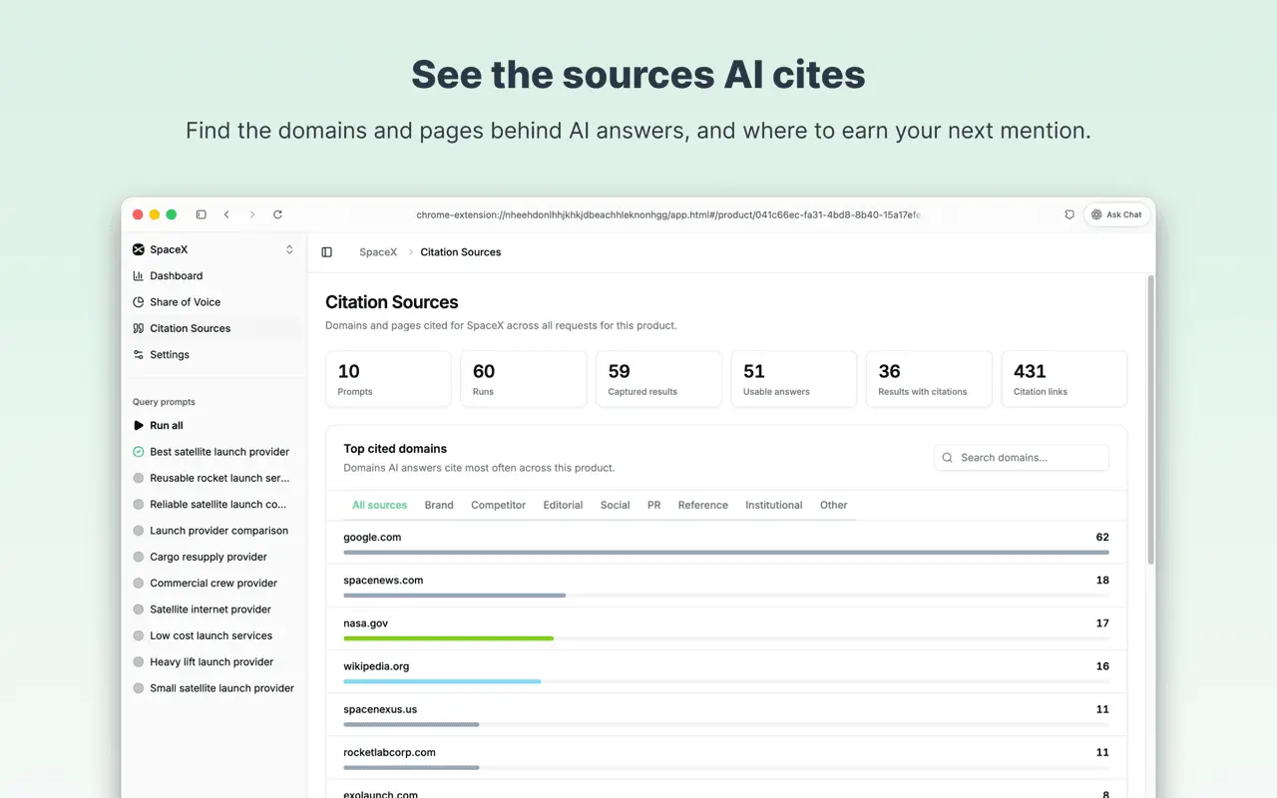Click the page vertical scrollbar
This screenshot has height=798, width=1277.
[1150, 419]
